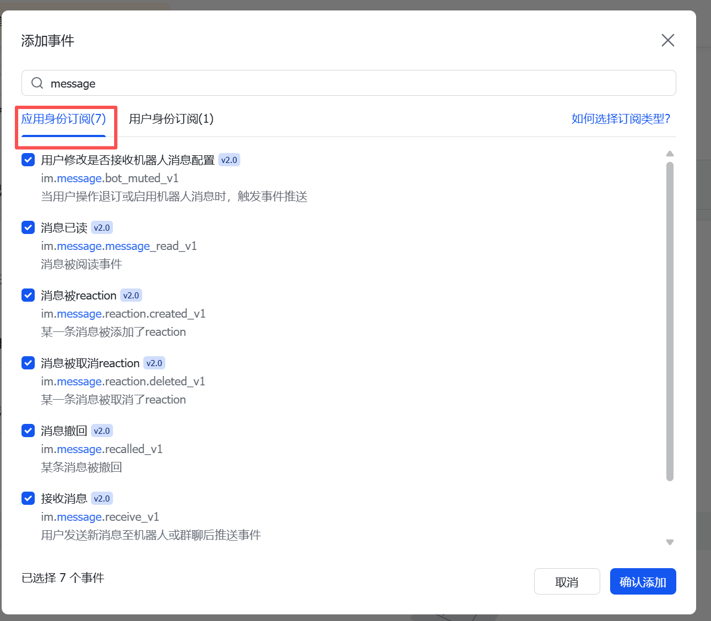The height and width of the screenshot is (621, 711).
Task: Uncheck the 消息撤回 checkbox
Action: [x=28, y=431]
